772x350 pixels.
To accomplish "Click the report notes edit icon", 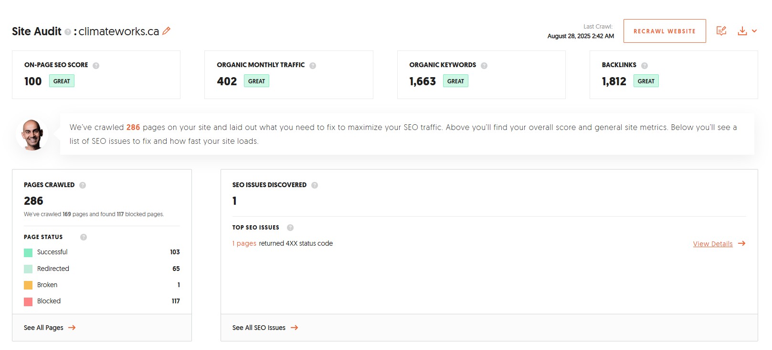I will (721, 31).
